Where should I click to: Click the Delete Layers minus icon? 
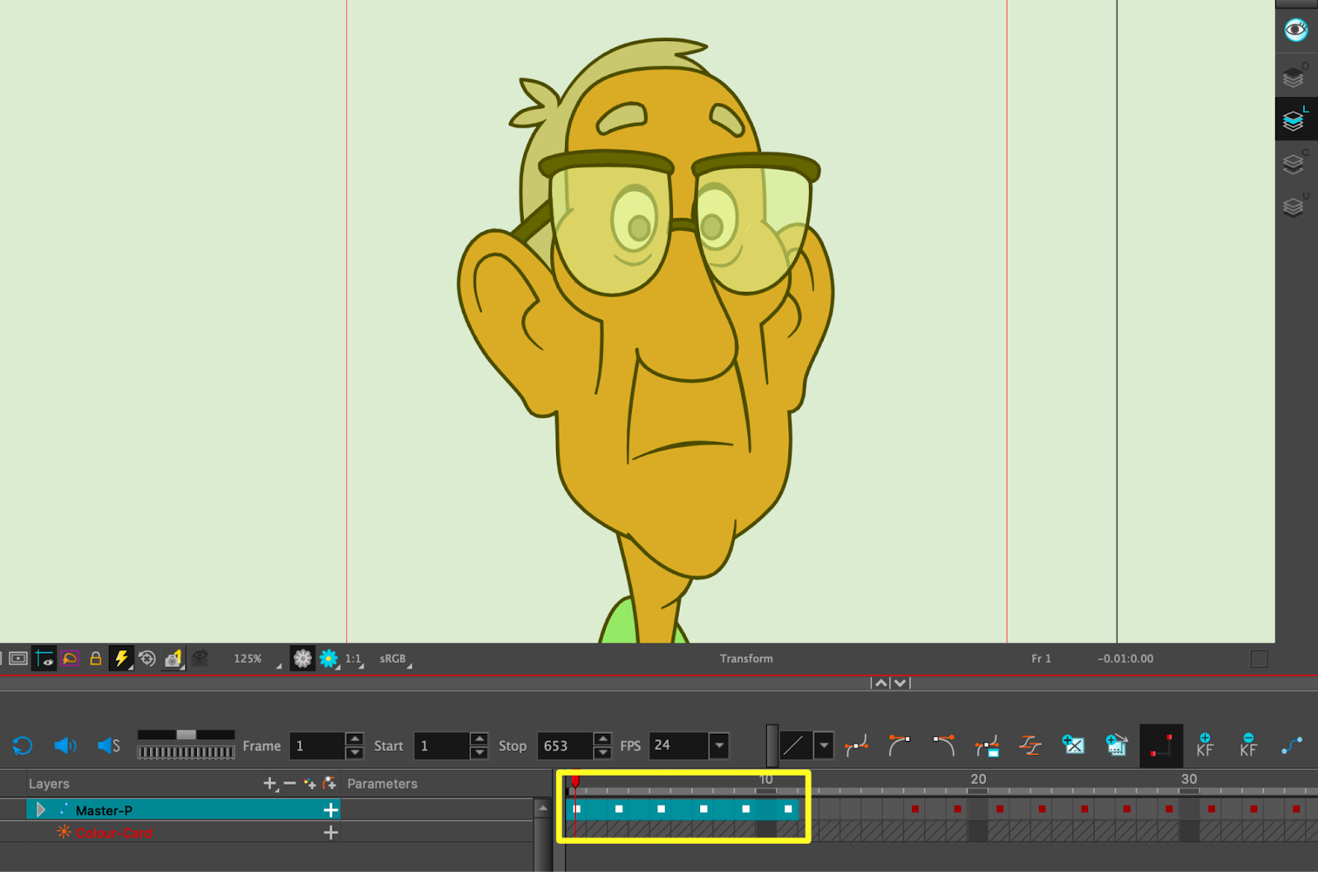pyautogui.click(x=289, y=783)
